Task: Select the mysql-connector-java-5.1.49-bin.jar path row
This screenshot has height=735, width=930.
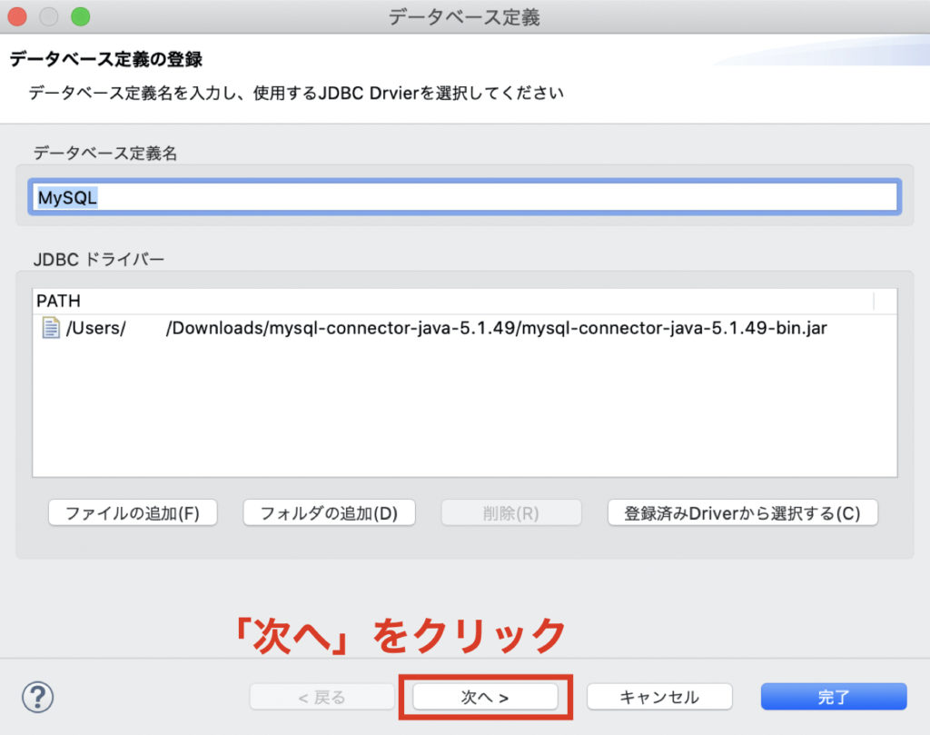Action: 465,327
